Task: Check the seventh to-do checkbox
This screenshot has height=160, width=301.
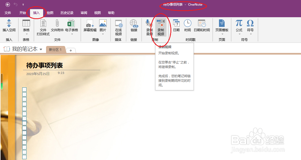Action: tap(24, 118)
